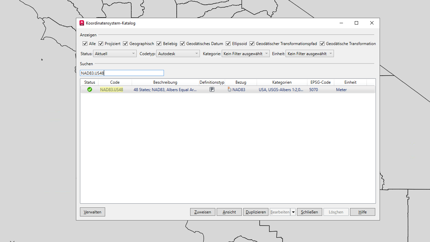Toggle the Beliebig checkbox
Image resolution: width=430 pixels, height=242 pixels.
pyautogui.click(x=159, y=44)
